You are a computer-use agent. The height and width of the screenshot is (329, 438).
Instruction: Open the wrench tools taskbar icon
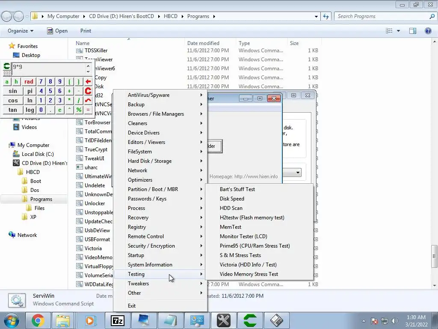coord(223,320)
